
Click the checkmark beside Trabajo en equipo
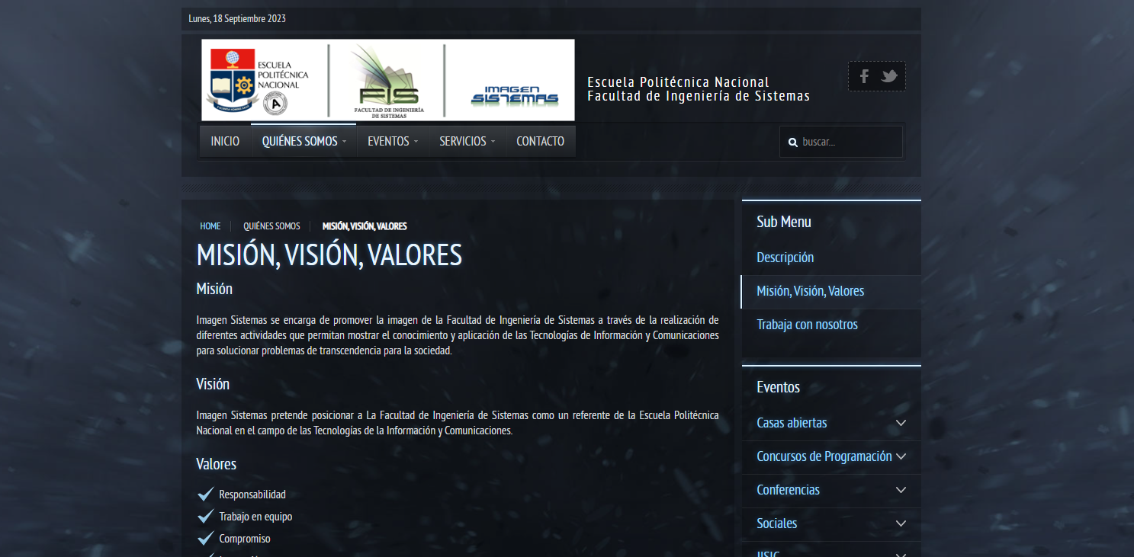205,517
